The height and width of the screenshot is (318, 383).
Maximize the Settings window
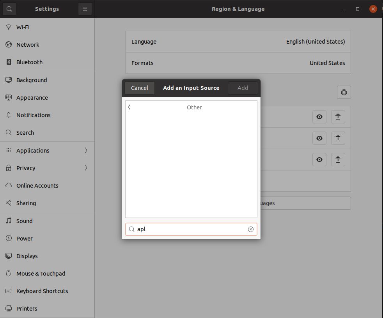(x=358, y=9)
